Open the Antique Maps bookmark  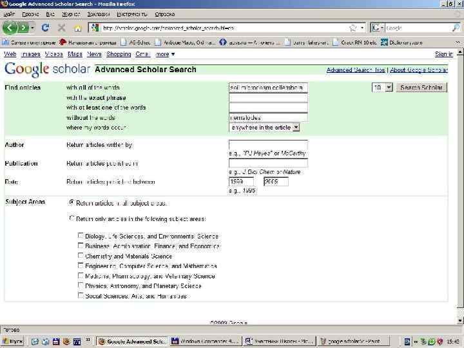point(185,43)
